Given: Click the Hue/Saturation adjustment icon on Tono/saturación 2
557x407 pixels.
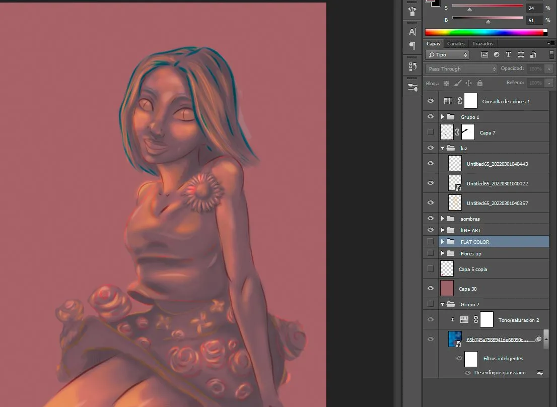Looking at the screenshot, I should click(x=464, y=320).
